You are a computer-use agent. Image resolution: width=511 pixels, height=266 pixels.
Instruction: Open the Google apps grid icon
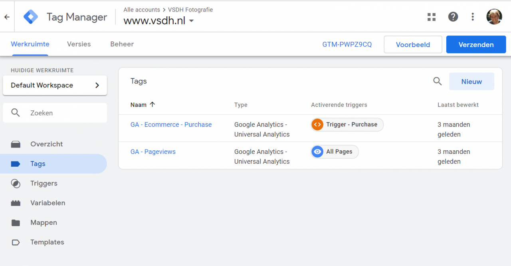(x=432, y=17)
